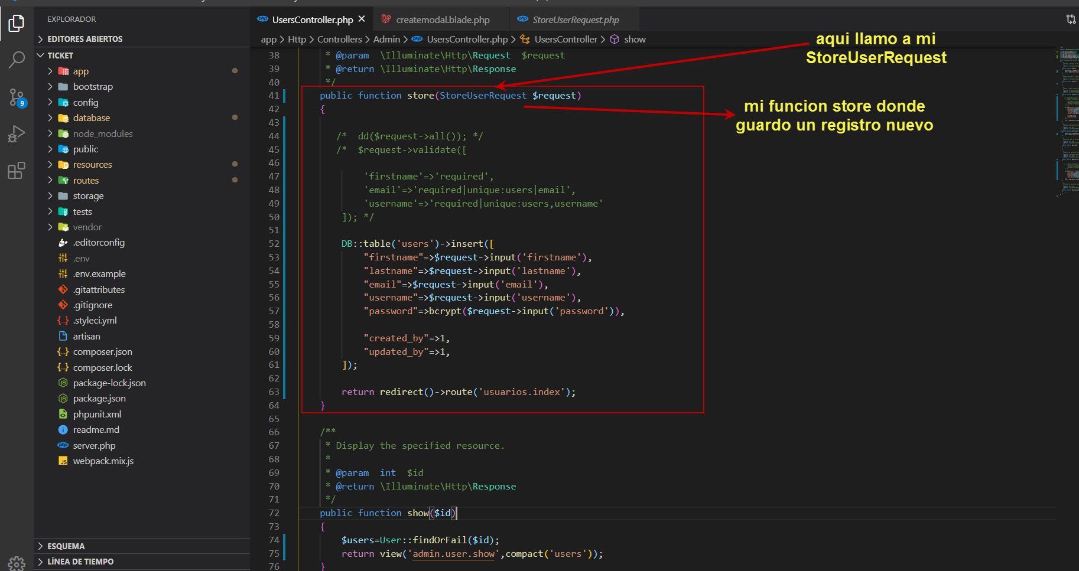This screenshot has height=571, width=1079.
Task: Click the 'Controllers' breadcrumb segment
Action: point(340,40)
